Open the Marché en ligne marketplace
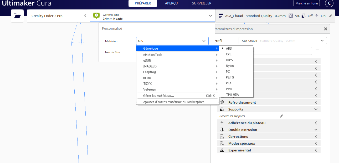This screenshot has height=163, width=339. tap(307, 3)
